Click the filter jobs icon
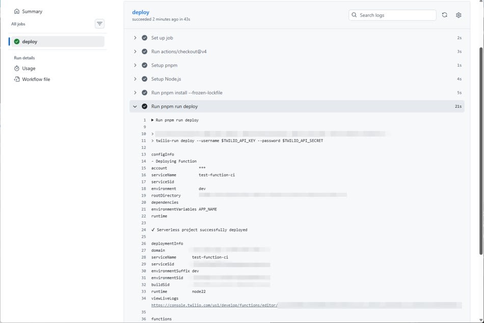This screenshot has width=484, height=323. coord(99,24)
